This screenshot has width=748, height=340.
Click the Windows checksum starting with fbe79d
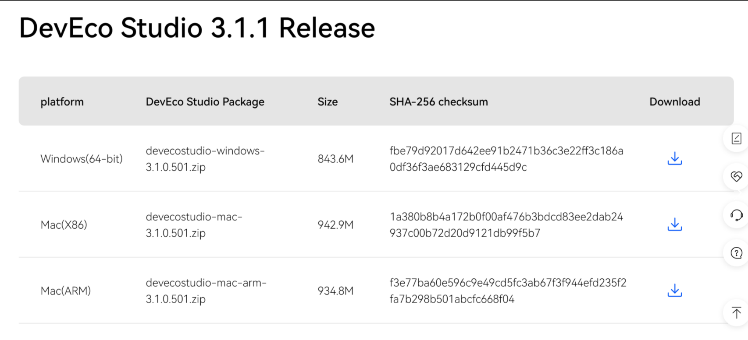[x=506, y=159]
